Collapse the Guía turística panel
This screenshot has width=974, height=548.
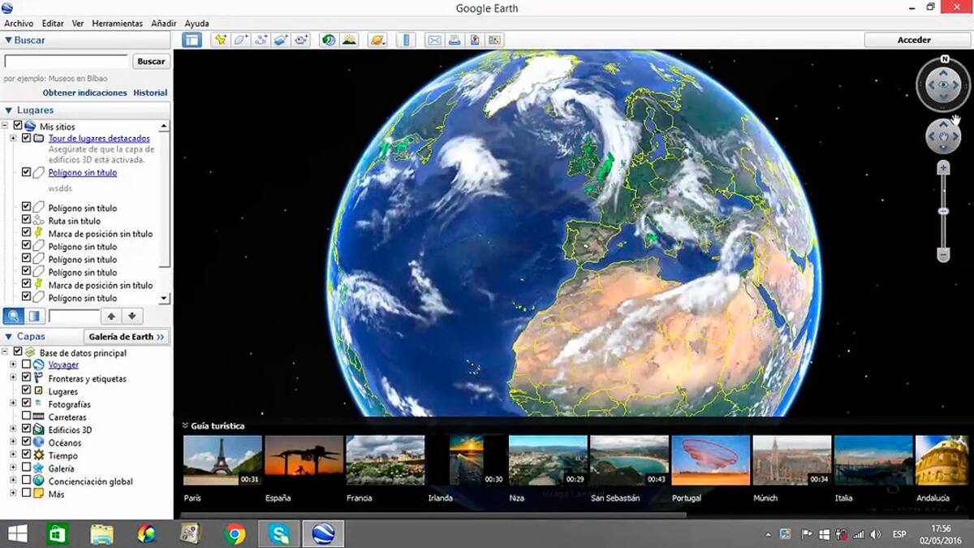click(x=185, y=425)
